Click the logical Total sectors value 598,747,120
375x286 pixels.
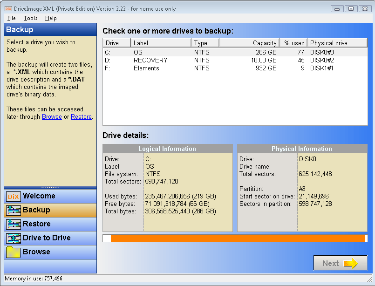[162, 181]
